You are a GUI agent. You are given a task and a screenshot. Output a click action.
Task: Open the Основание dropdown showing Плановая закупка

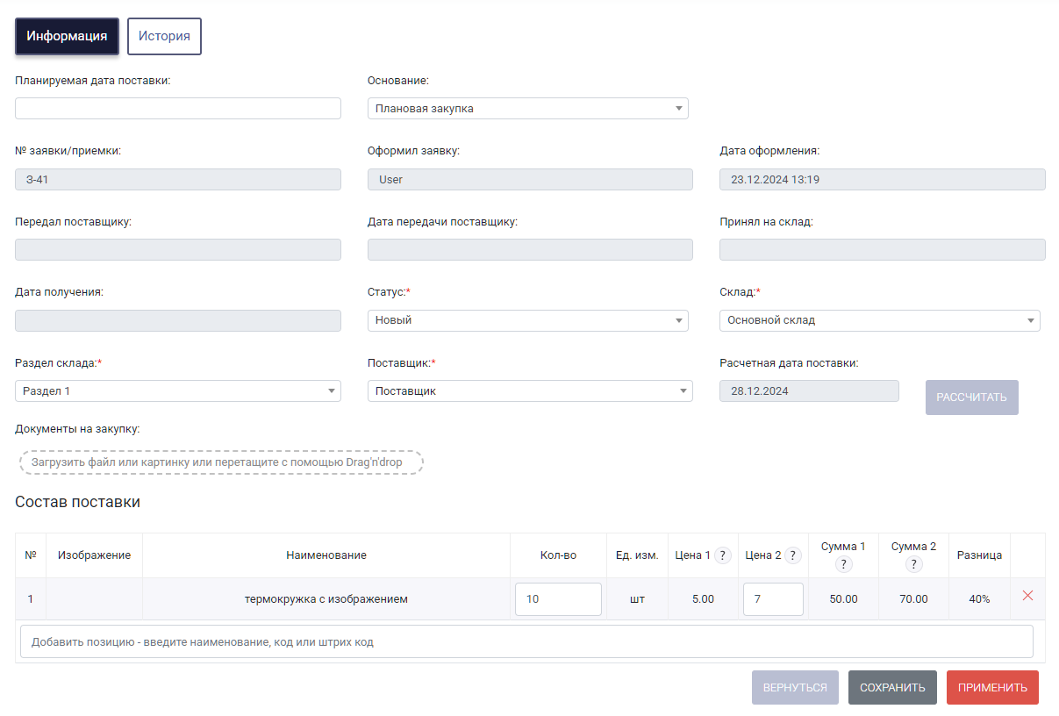(528, 108)
